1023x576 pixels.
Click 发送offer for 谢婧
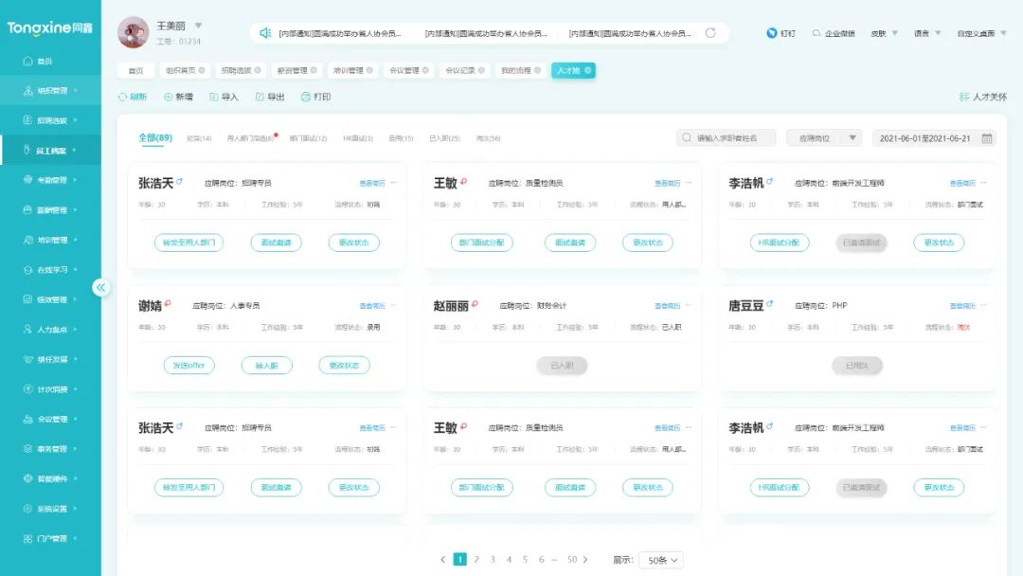189,365
